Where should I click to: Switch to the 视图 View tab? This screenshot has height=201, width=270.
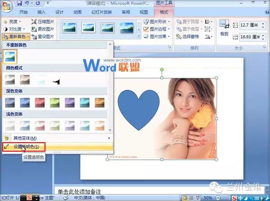point(144,12)
